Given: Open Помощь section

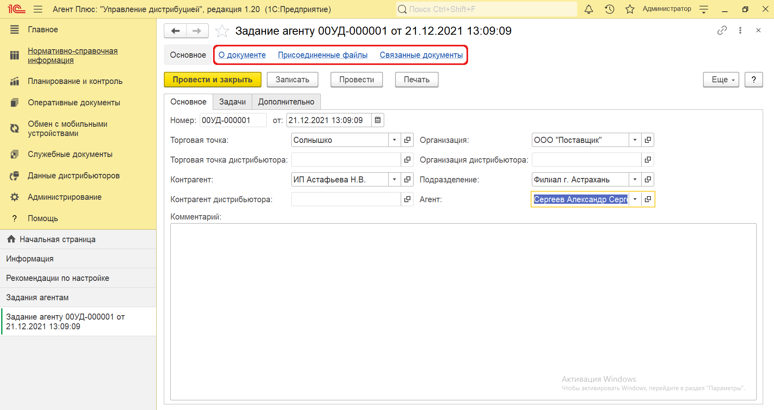Looking at the screenshot, I should [43, 218].
